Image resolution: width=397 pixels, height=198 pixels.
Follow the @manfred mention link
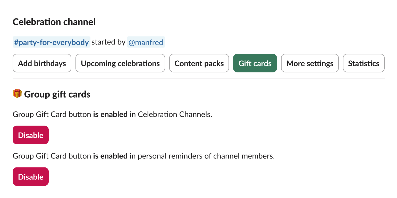click(146, 42)
